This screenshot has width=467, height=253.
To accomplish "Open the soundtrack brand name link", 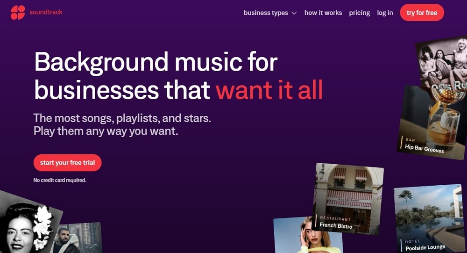I will click(46, 12).
